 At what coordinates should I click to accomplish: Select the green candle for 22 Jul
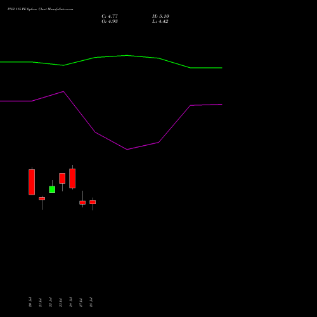pyautogui.click(x=52, y=189)
